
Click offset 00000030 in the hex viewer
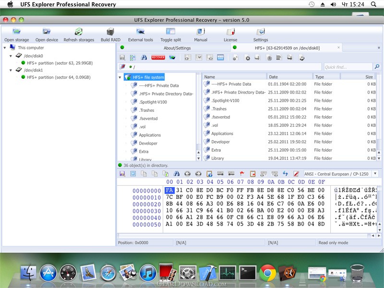[146, 211]
